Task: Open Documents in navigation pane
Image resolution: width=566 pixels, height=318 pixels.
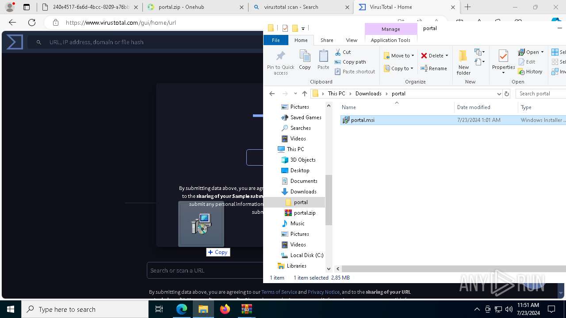Action: tap(304, 181)
